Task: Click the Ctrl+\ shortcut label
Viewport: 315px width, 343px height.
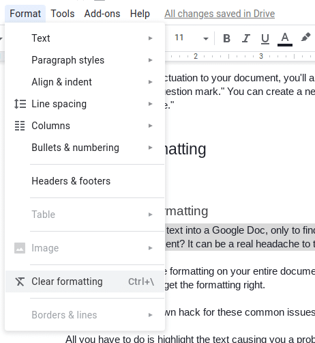Action: pyautogui.click(x=141, y=282)
